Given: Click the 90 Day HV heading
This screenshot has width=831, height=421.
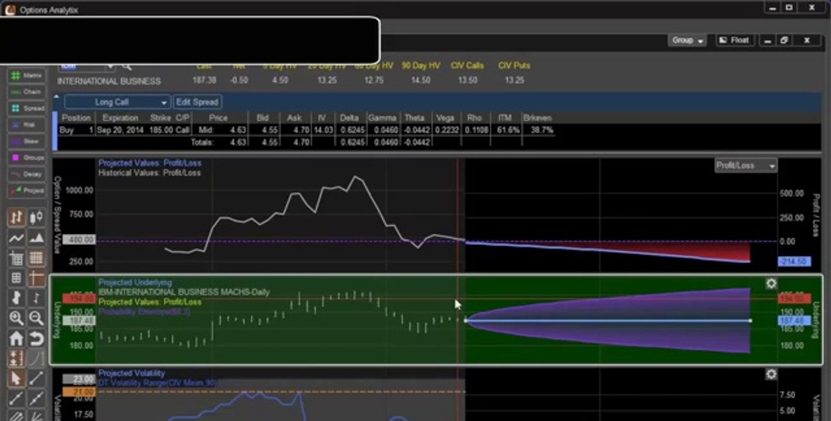Looking at the screenshot, I should 421,65.
